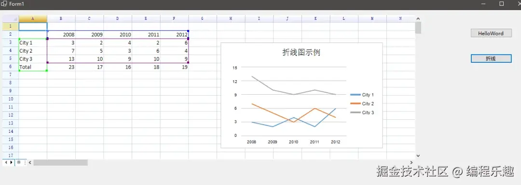Select the City 2 value 7 cell
The height and width of the screenshot is (185, 521).
(x=61, y=51)
